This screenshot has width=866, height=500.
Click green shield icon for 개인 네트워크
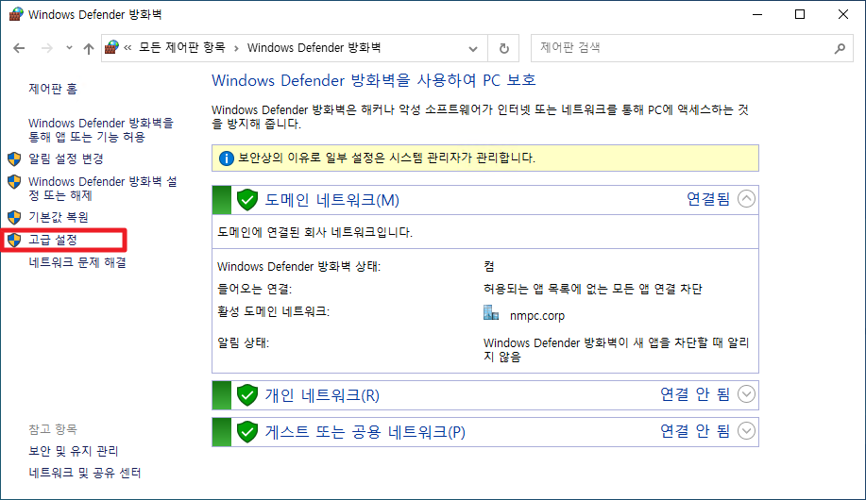247,395
